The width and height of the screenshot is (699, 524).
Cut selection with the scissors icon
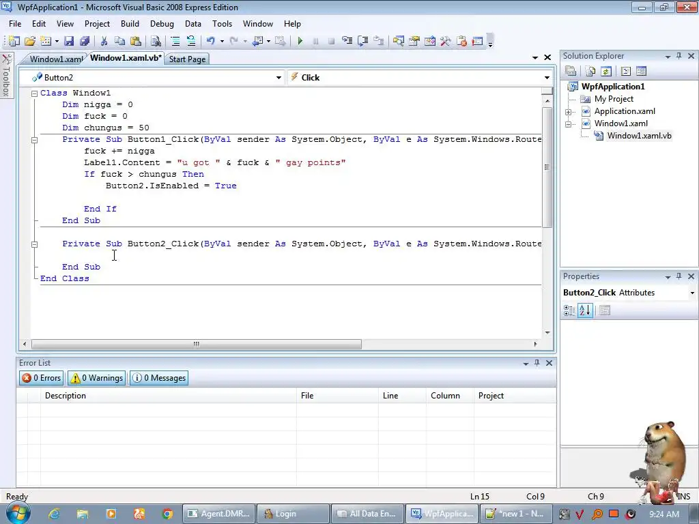104,41
